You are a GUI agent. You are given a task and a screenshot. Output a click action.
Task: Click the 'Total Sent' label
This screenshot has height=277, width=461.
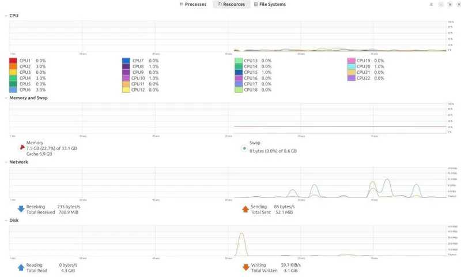click(x=260, y=212)
